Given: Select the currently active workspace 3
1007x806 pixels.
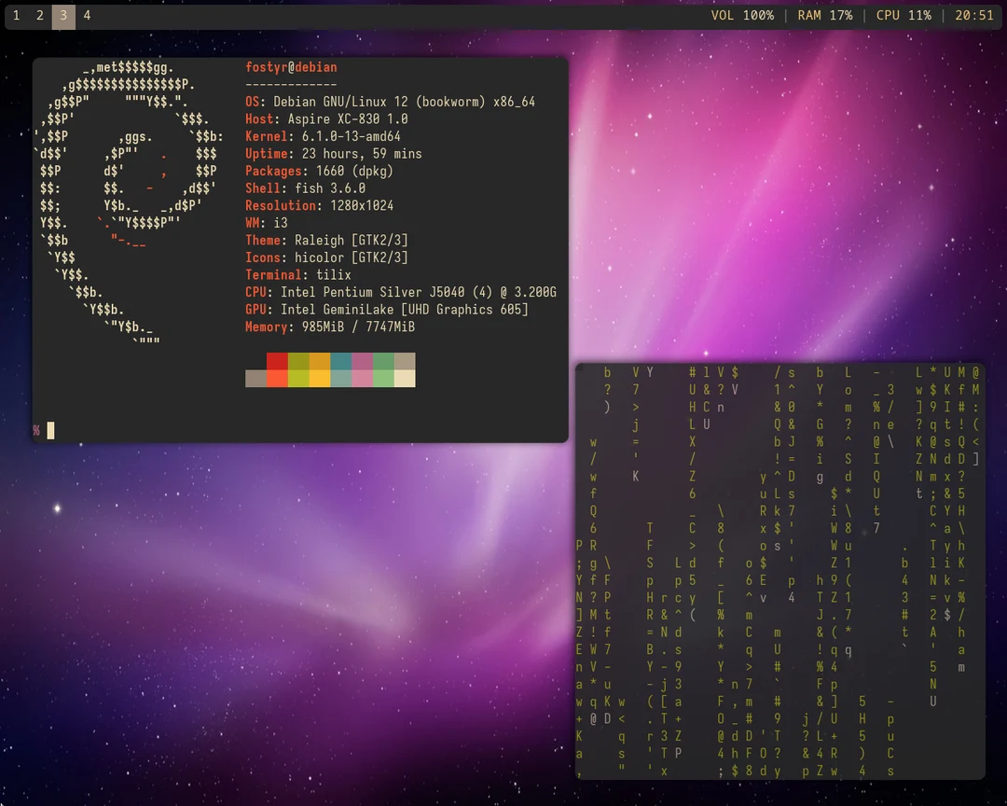Looking at the screenshot, I should tap(63, 16).
